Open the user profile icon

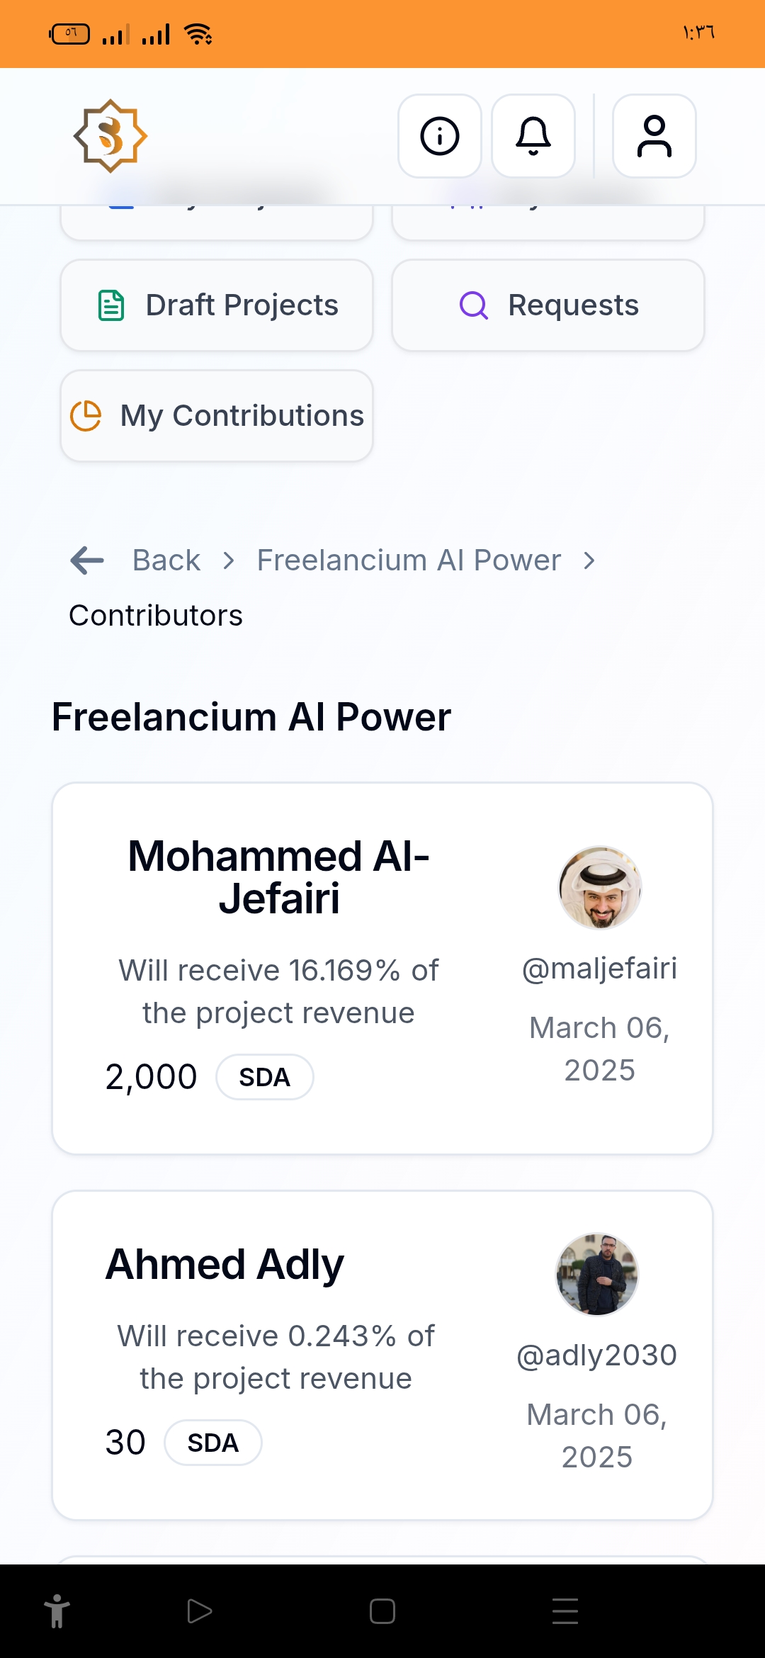tap(654, 136)
